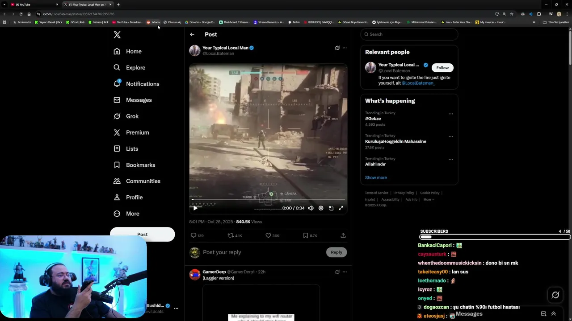Click the Reply button
The width and height of the screenshot is (572, 321).
[336, 252]
